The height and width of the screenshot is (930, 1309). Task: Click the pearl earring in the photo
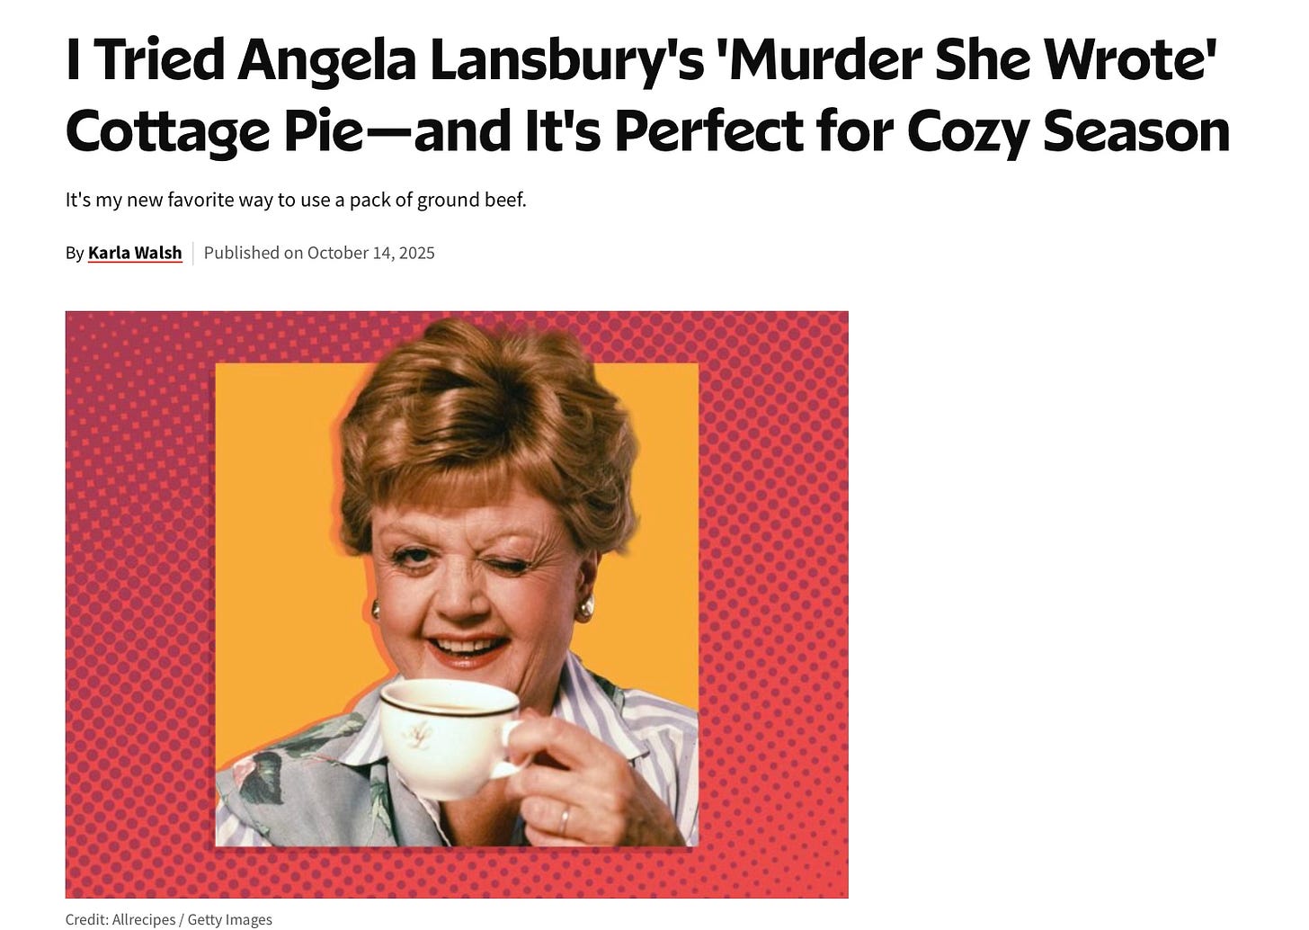[585, 608]
